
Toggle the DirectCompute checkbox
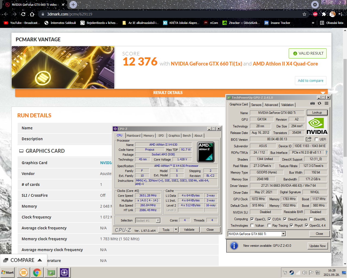pos(285,219)
